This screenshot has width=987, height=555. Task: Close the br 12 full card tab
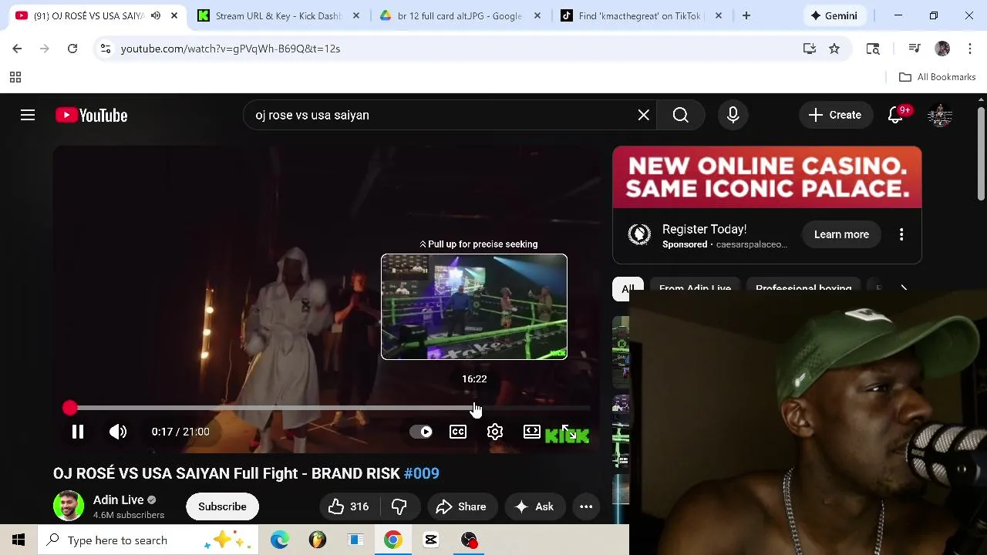pos(537,15)
